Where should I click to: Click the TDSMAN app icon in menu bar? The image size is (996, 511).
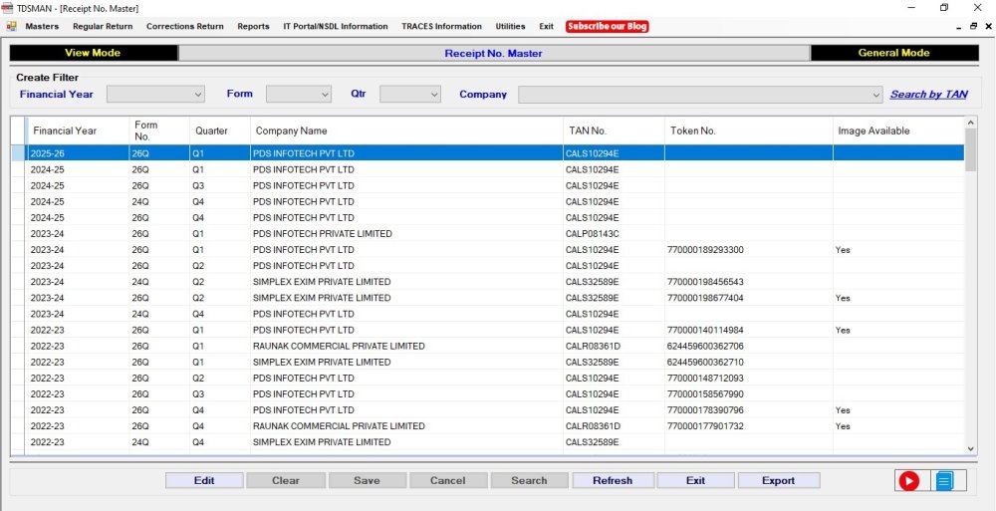tap(11, 26)
